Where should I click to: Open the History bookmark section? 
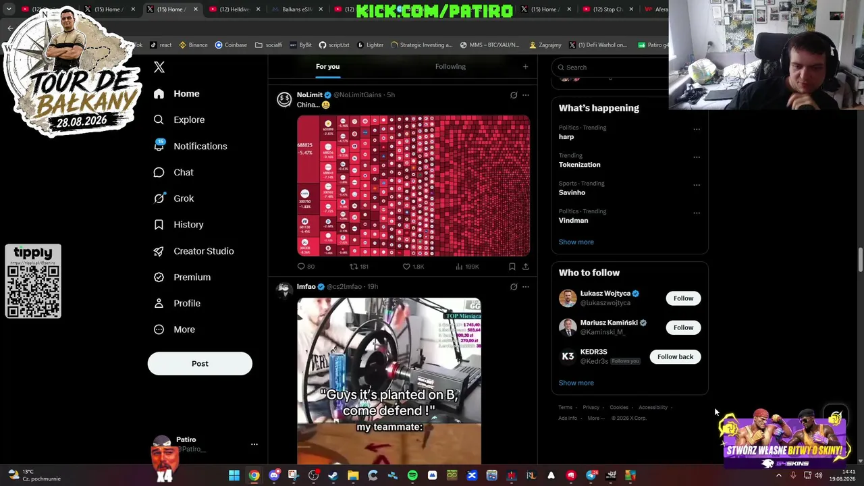click(178, 225)
